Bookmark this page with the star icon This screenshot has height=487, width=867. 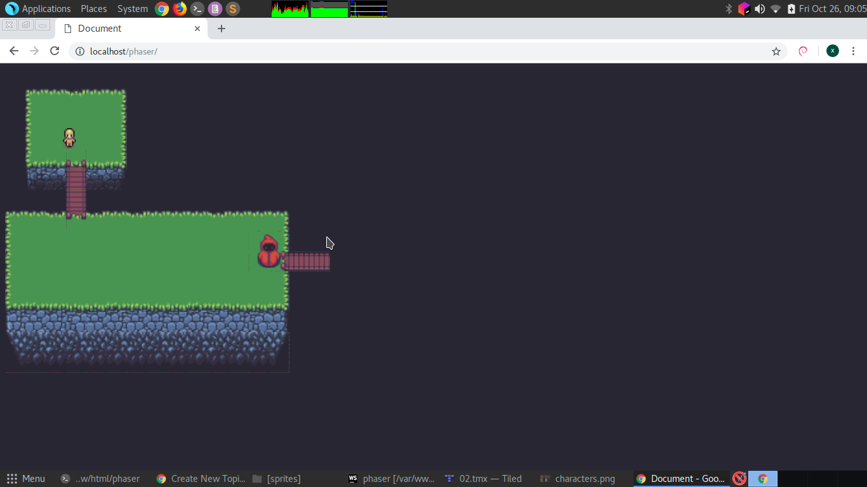click(776, 51)
